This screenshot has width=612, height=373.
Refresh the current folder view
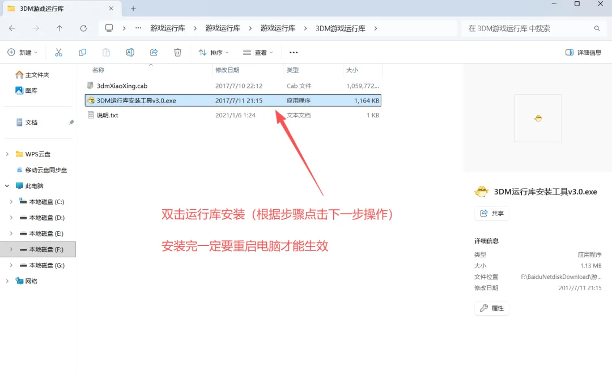[x=83, y=28]
